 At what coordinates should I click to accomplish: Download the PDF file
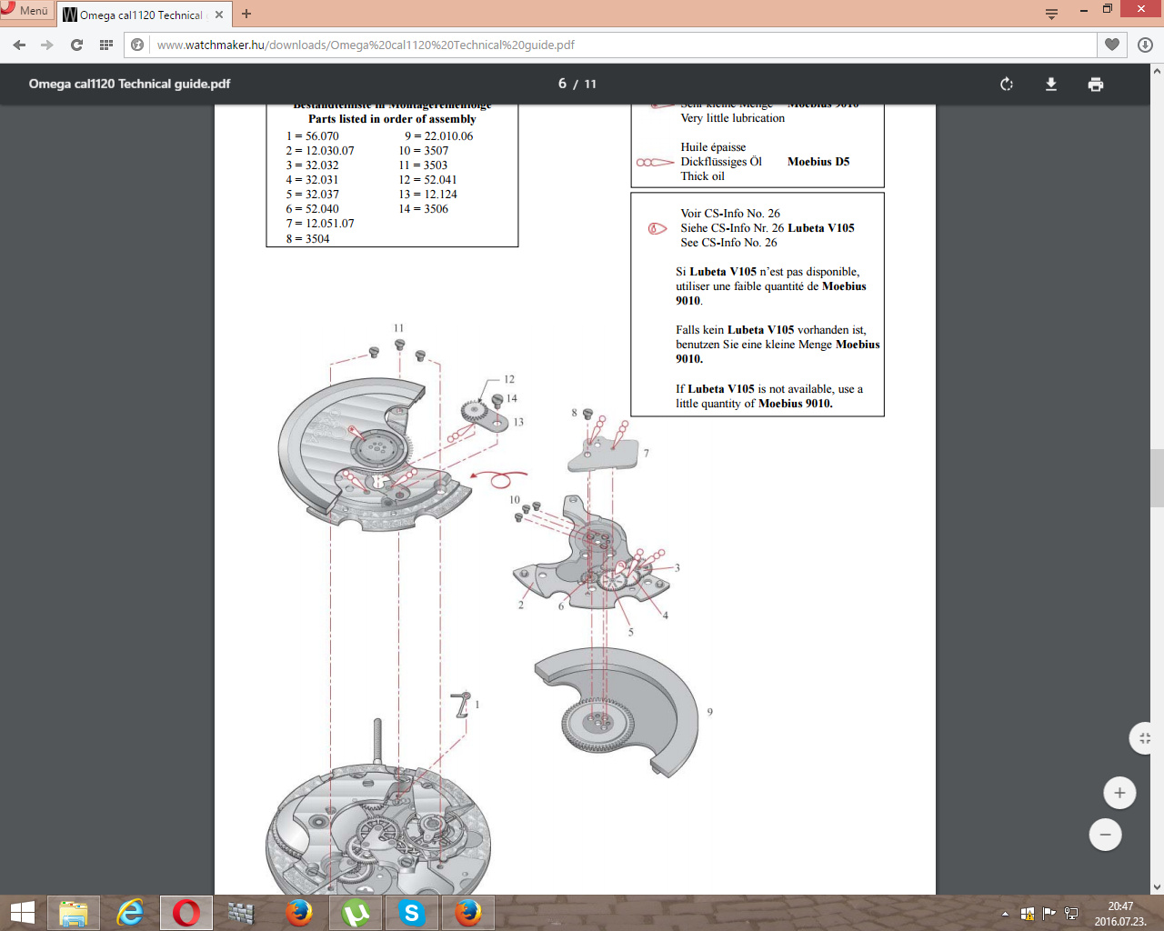pyautogui.click(x=1051, y=84)
